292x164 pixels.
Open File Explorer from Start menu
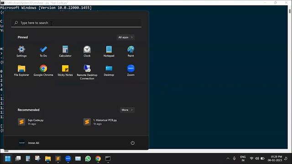21,71
